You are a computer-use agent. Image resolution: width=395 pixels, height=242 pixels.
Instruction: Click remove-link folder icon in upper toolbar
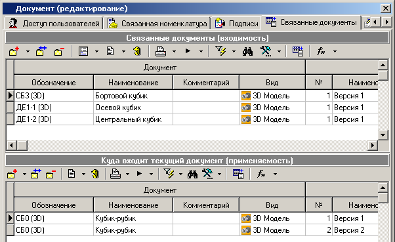[59, 51]
